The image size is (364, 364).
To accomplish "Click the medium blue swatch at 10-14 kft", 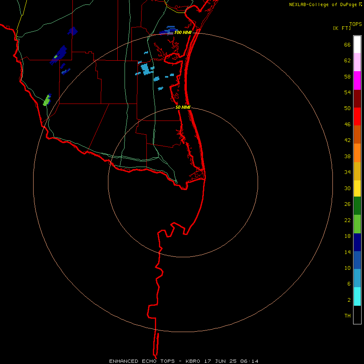I will click(x=357, y=260).
